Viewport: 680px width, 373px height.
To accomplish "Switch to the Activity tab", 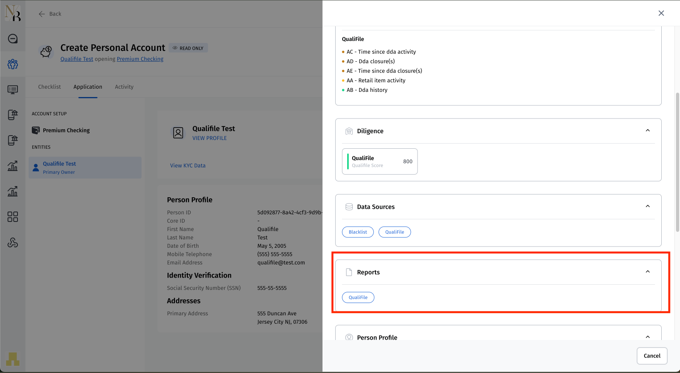I will (x=124, y=87).
